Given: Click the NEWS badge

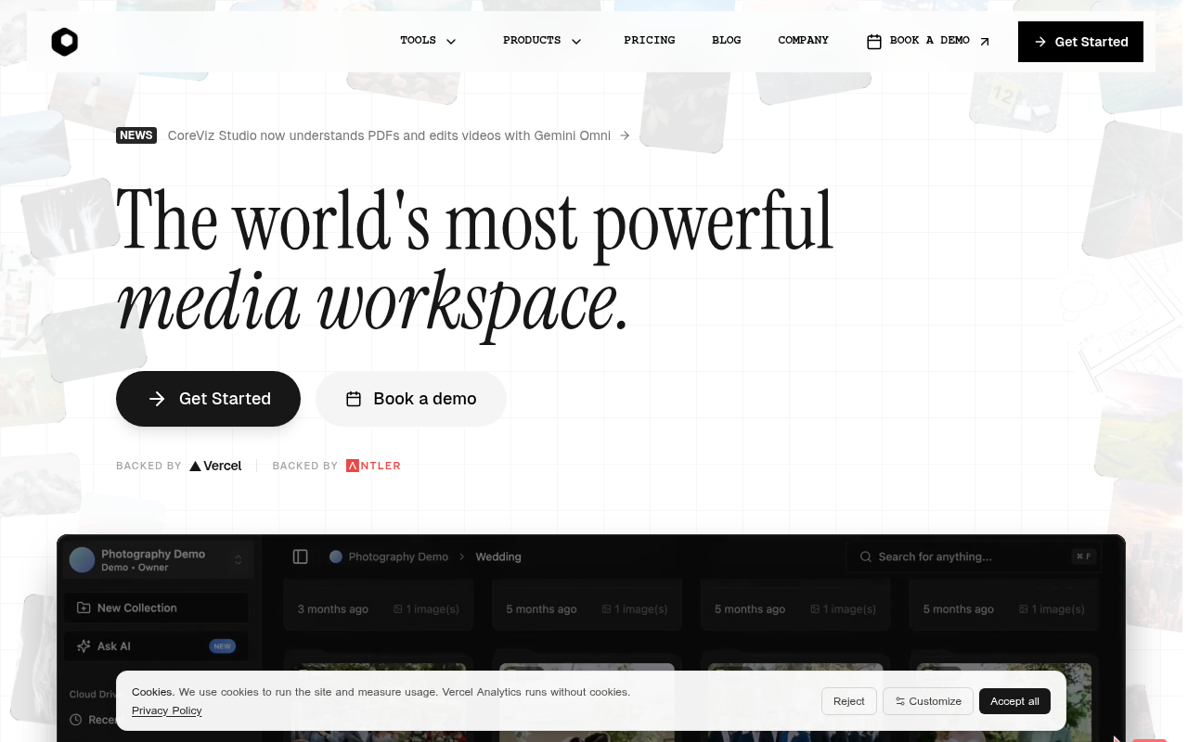Looking at the screenshot, I should pyautogui.click(x=136, y=135).
